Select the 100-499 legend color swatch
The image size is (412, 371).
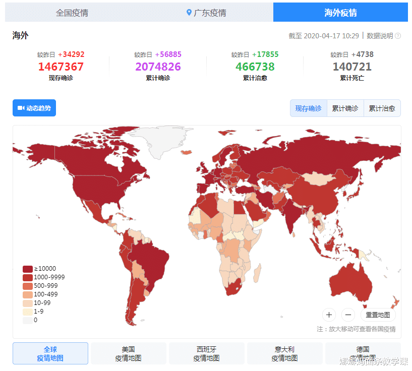coord(28,294)
